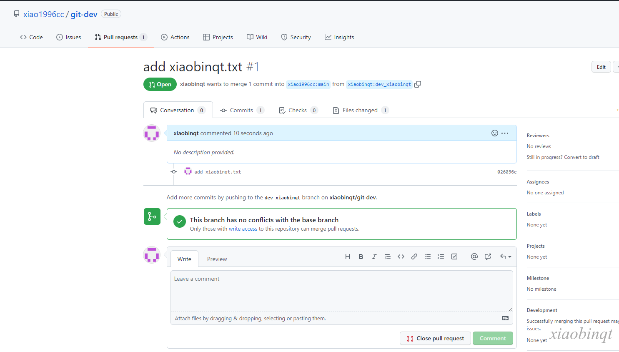Insert a quote in comment toolbar
The image size is (619, 352).
click(388, 256)
